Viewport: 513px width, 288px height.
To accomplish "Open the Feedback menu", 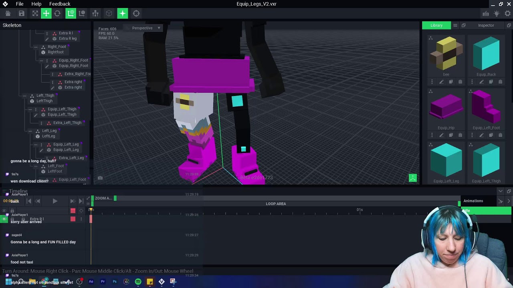I will coord(60,4).
